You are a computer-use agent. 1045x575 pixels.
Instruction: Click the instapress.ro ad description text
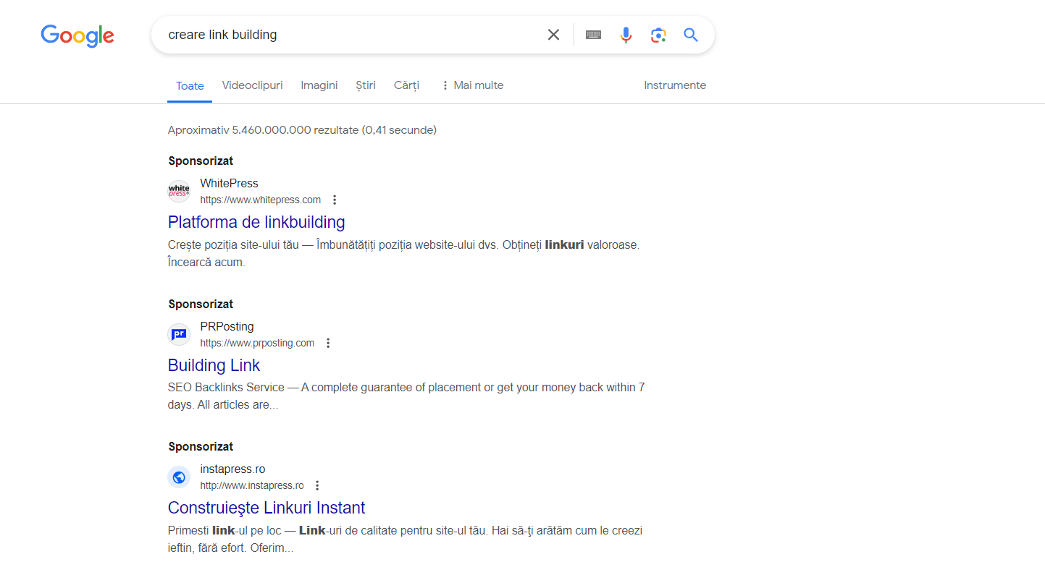pos(405,540)
